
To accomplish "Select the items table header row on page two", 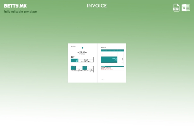I will 112,50.
